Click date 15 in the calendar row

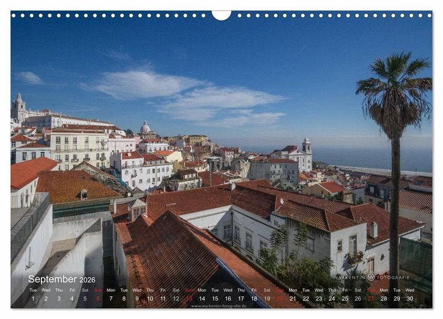click(215, 299)
